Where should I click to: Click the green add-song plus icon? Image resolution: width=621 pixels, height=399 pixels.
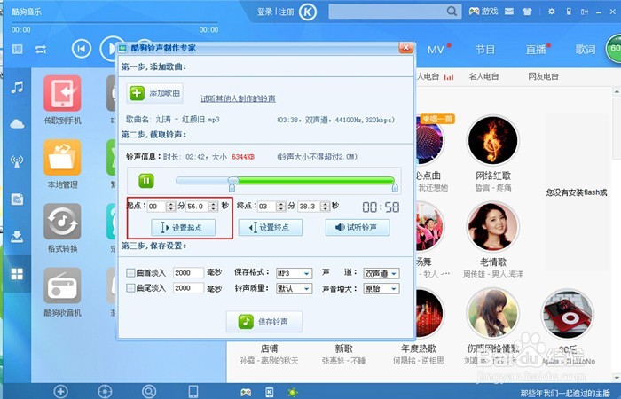(x=137, y=93)
